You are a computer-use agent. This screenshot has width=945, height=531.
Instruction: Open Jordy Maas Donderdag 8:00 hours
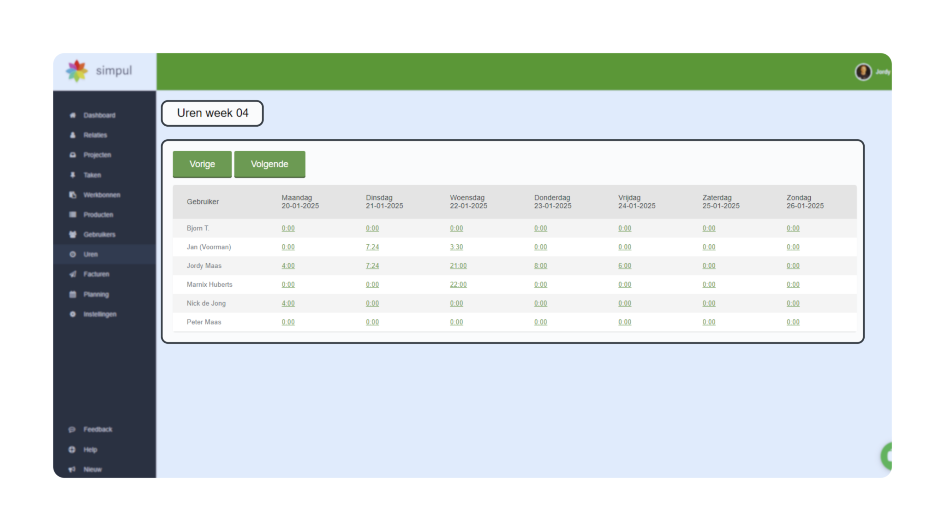[540, 266]
